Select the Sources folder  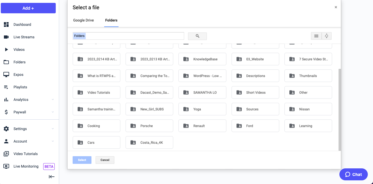[255, 109]
